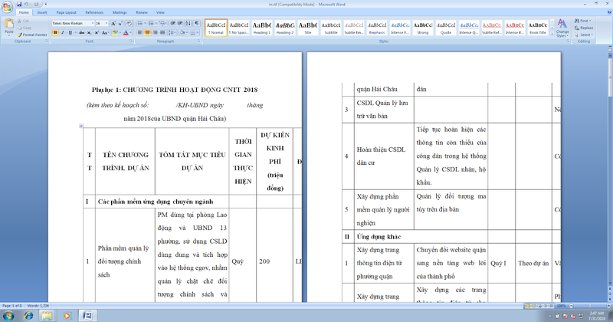Open the Mailings ribbon tab
The height and width of the screenshot is (322, 613).
pyautogui.click(x=120, y=12)
